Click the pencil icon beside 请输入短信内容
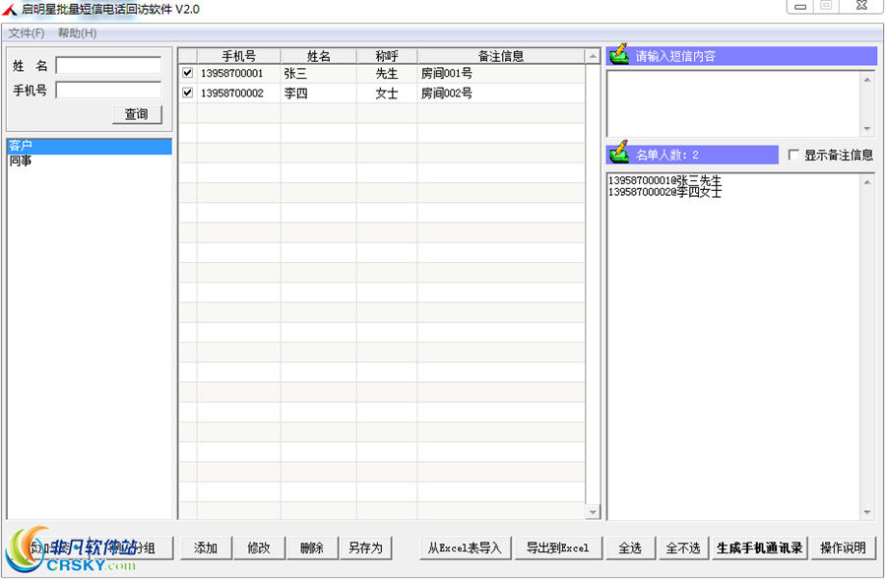Image resolution: width=886 pixels, height=580 pixels. pyautogui.click(x=619, y=54)
